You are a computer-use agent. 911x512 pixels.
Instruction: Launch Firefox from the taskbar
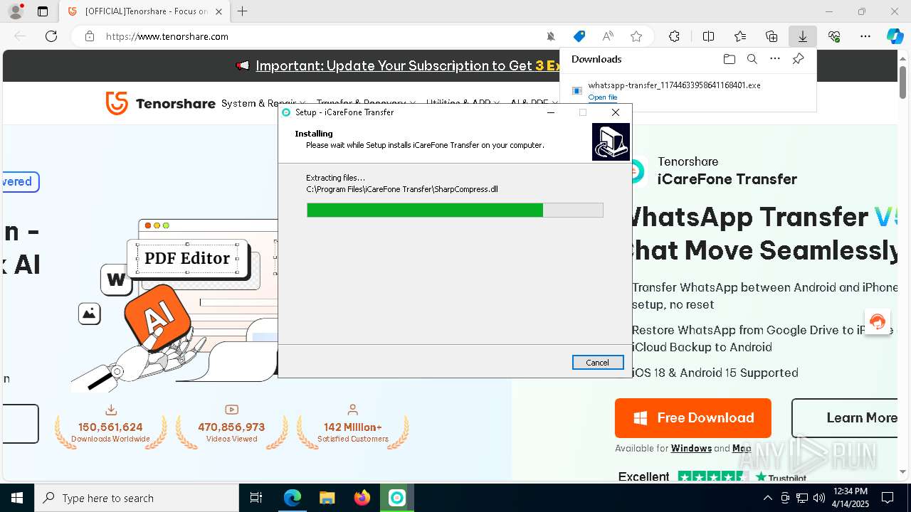click(362, 498)
